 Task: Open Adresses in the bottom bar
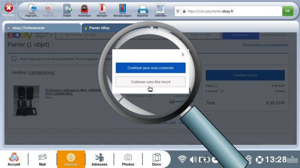[99, 160]
